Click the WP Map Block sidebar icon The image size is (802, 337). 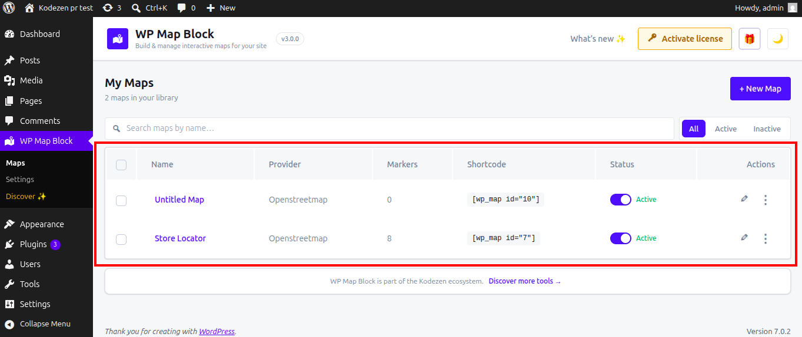coord(9,141)
